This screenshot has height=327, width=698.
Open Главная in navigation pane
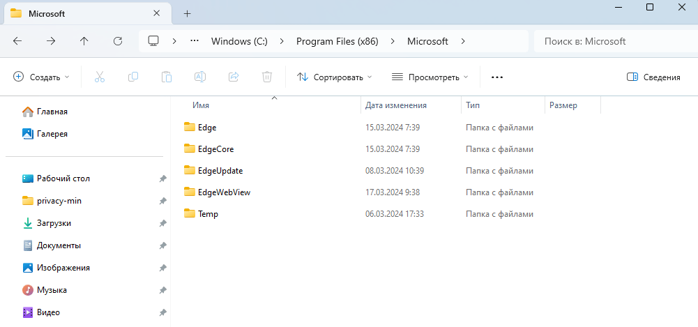(45, 112)
